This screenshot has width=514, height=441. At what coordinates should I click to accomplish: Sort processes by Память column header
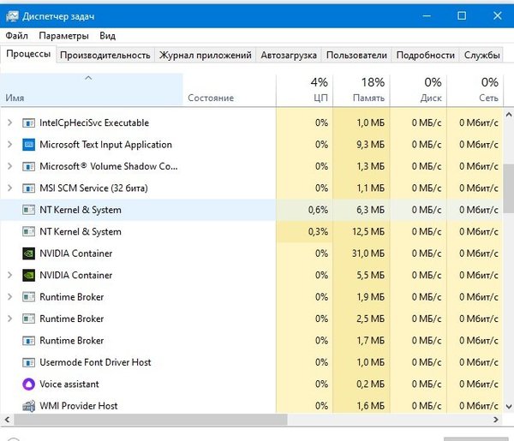click(361, 90)
